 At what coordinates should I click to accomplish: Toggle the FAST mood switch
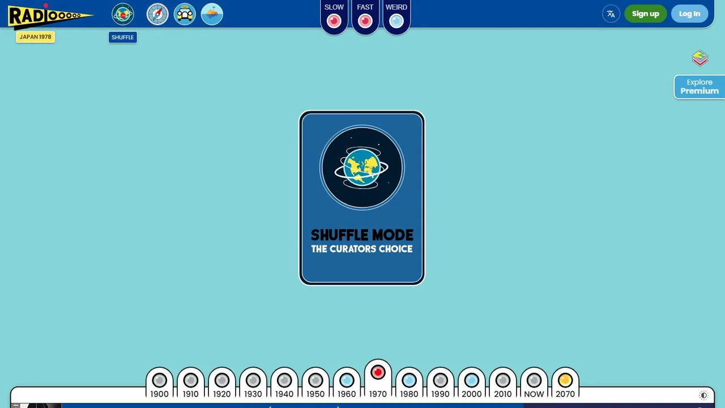tap(365, 17)
